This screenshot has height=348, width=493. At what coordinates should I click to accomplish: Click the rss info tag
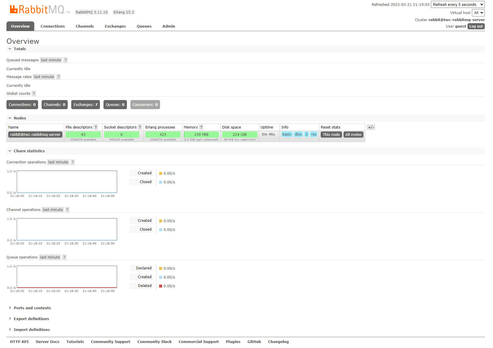tap(314, 134)
